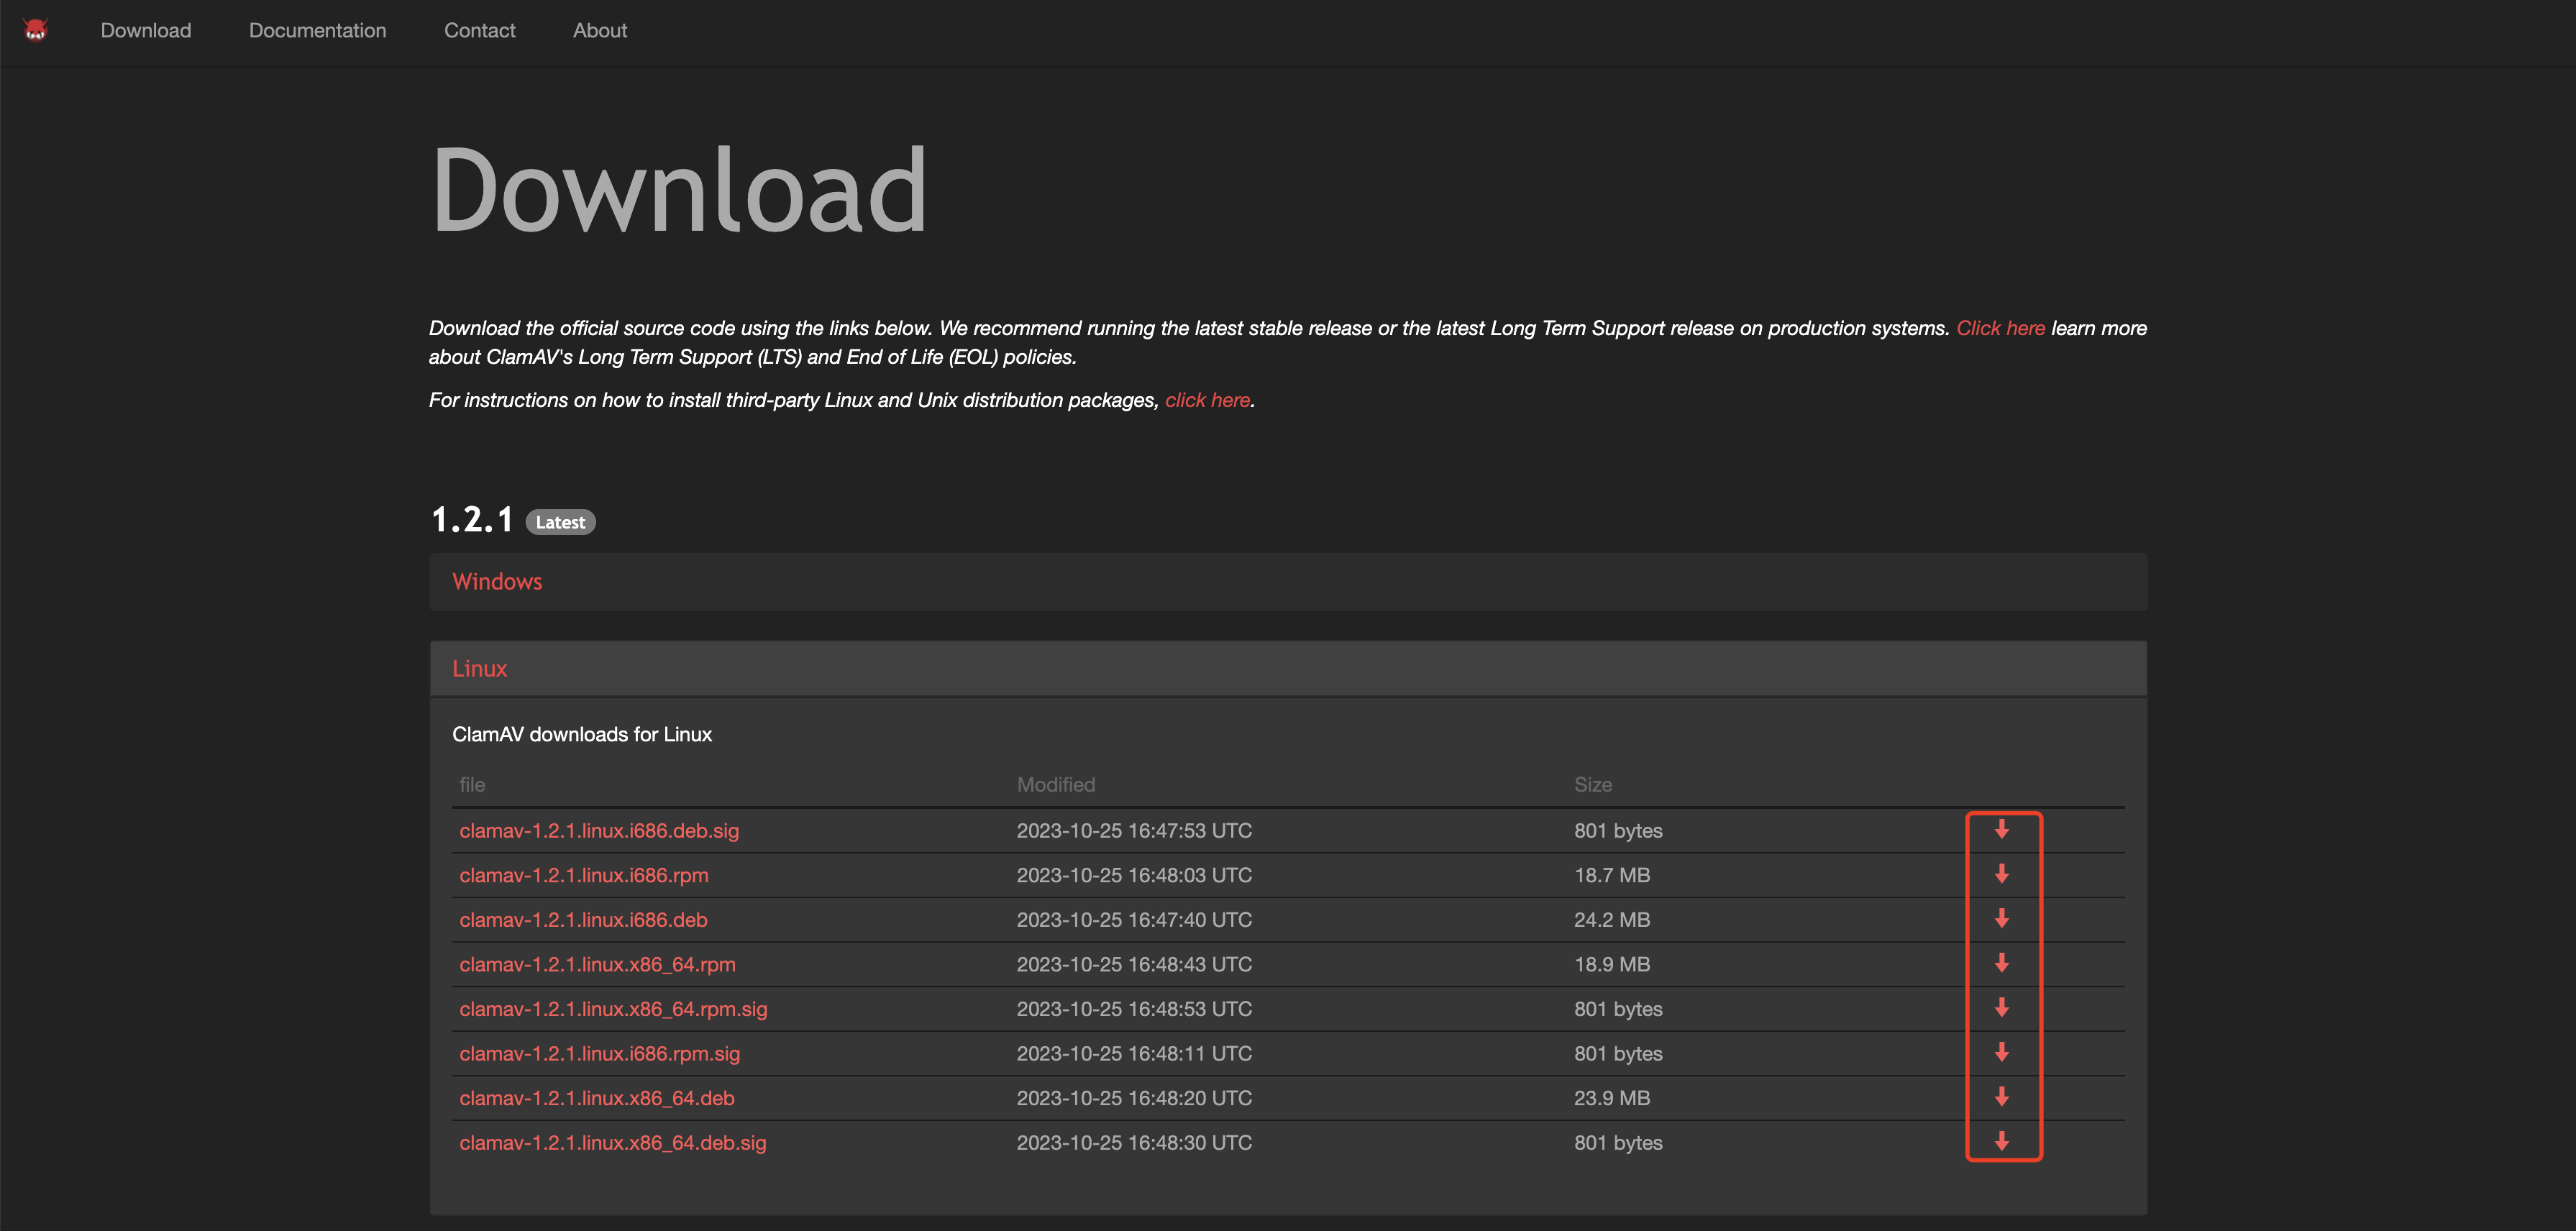The height and width of the screenshot is (1231, 2576).
Task: Click download arrow for clamav-1.2.1.linux.i686.rpm
Action: (x=2001, y=874)
